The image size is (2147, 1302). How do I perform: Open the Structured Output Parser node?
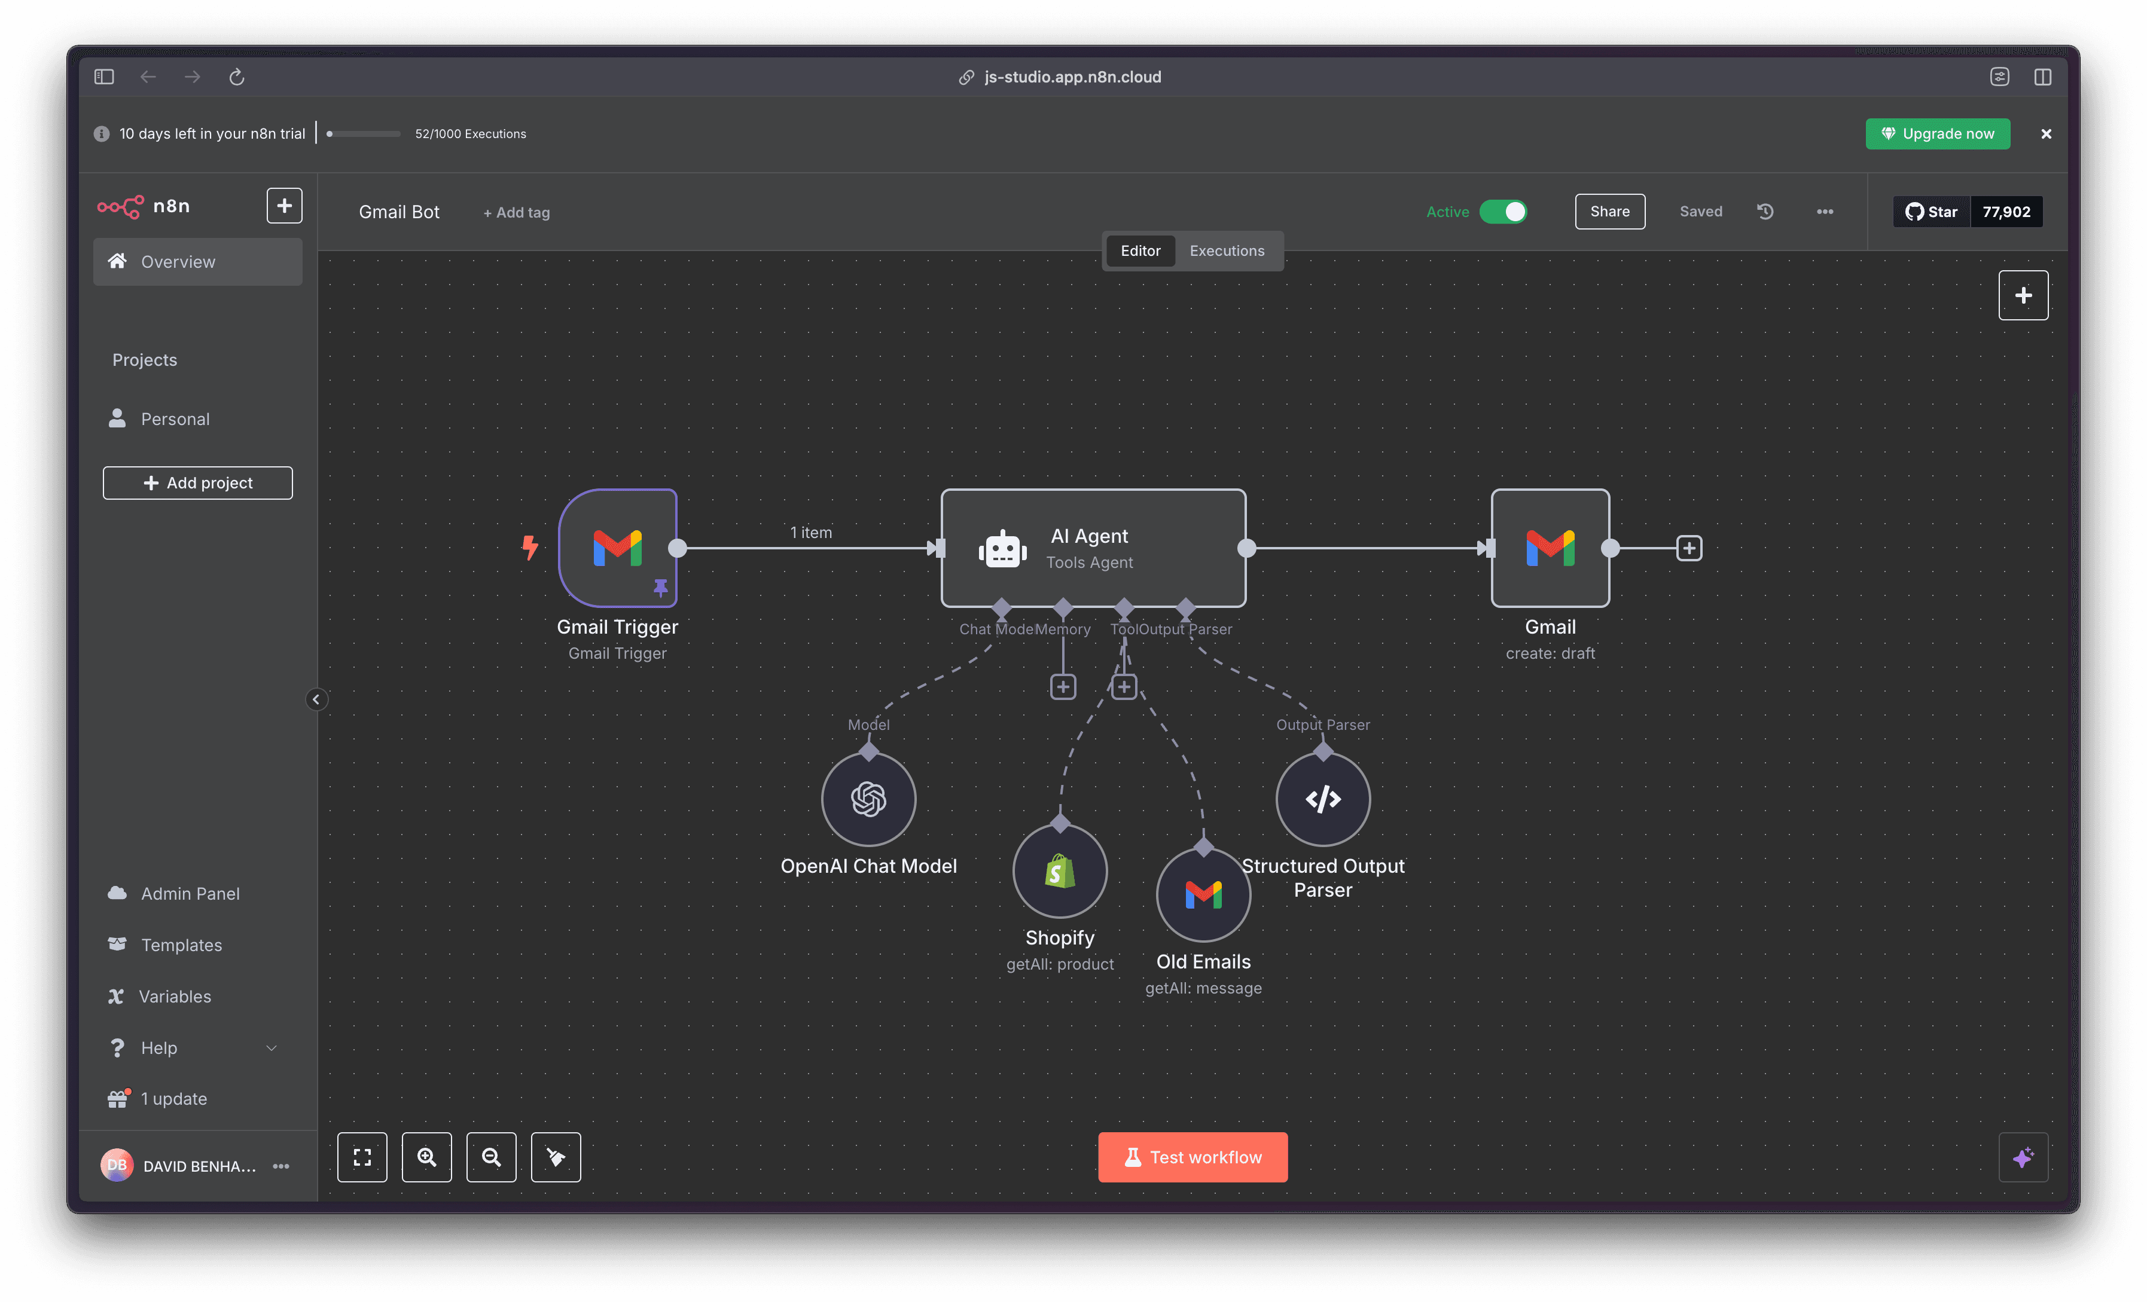1323,799
